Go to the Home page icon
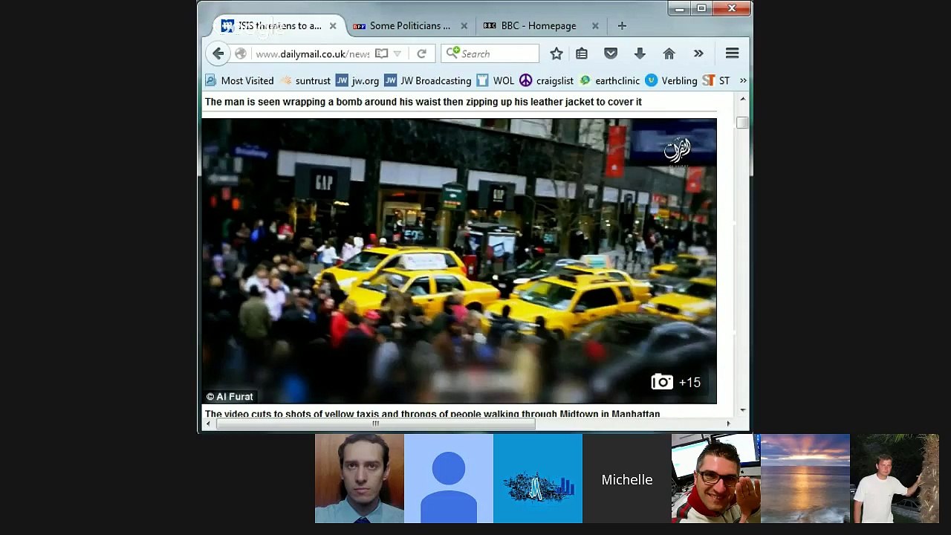Image resolution: width=951 pixels, height=535 pixels. click(669, 53)
